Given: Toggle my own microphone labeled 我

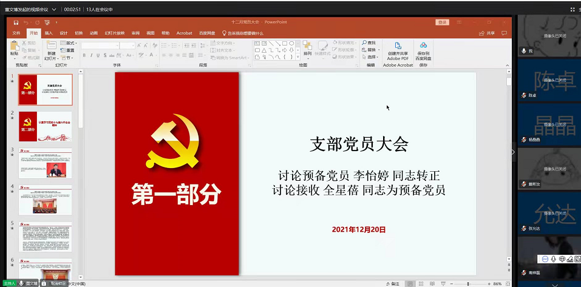Looking at the screenshot, I should coord(523,51).
